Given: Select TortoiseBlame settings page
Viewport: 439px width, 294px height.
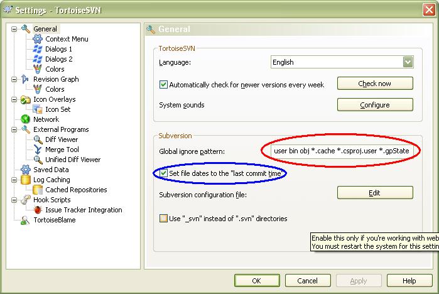Looking at the screenshot, I should click(x=55, y=220).
